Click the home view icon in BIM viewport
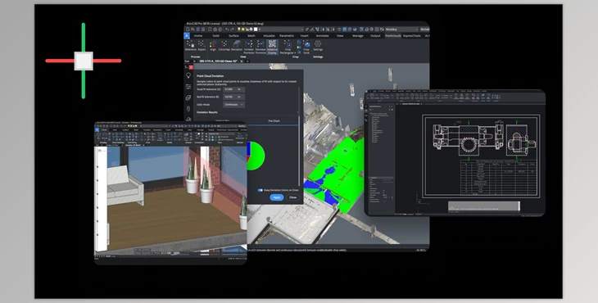598x303 pixels. point(100,150)
